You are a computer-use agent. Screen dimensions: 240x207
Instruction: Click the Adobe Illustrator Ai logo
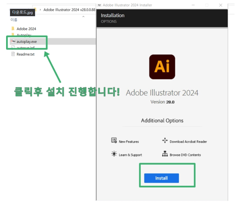[162, 67]
